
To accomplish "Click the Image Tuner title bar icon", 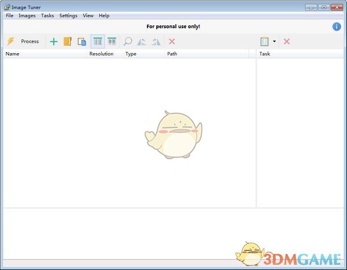I will click(x=7, y=7).
